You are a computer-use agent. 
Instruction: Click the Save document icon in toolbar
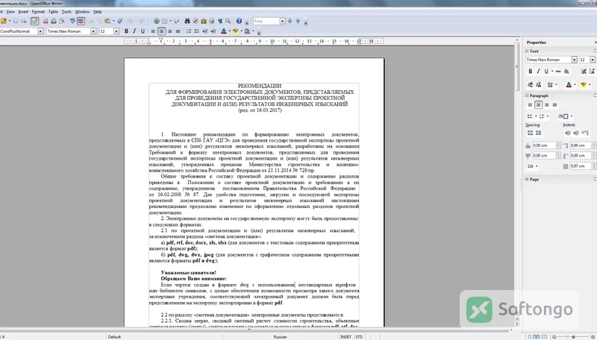[x=16, y=22]
